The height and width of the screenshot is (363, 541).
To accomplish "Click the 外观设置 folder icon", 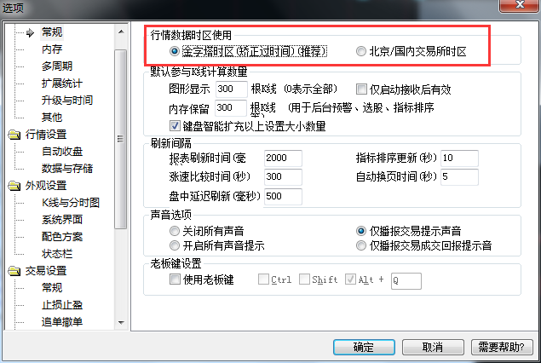I will tap(14, 186).
